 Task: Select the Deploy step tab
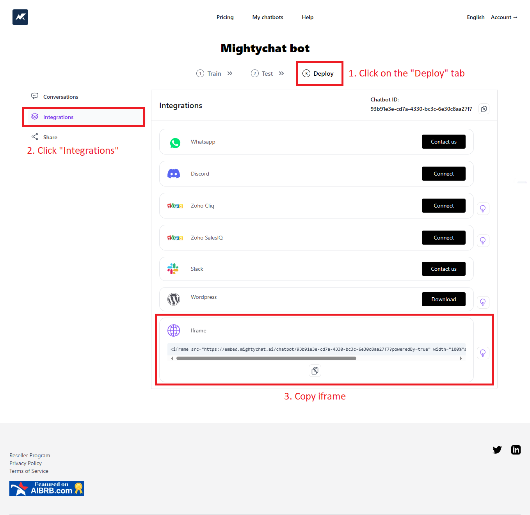(x=318, y=73)
